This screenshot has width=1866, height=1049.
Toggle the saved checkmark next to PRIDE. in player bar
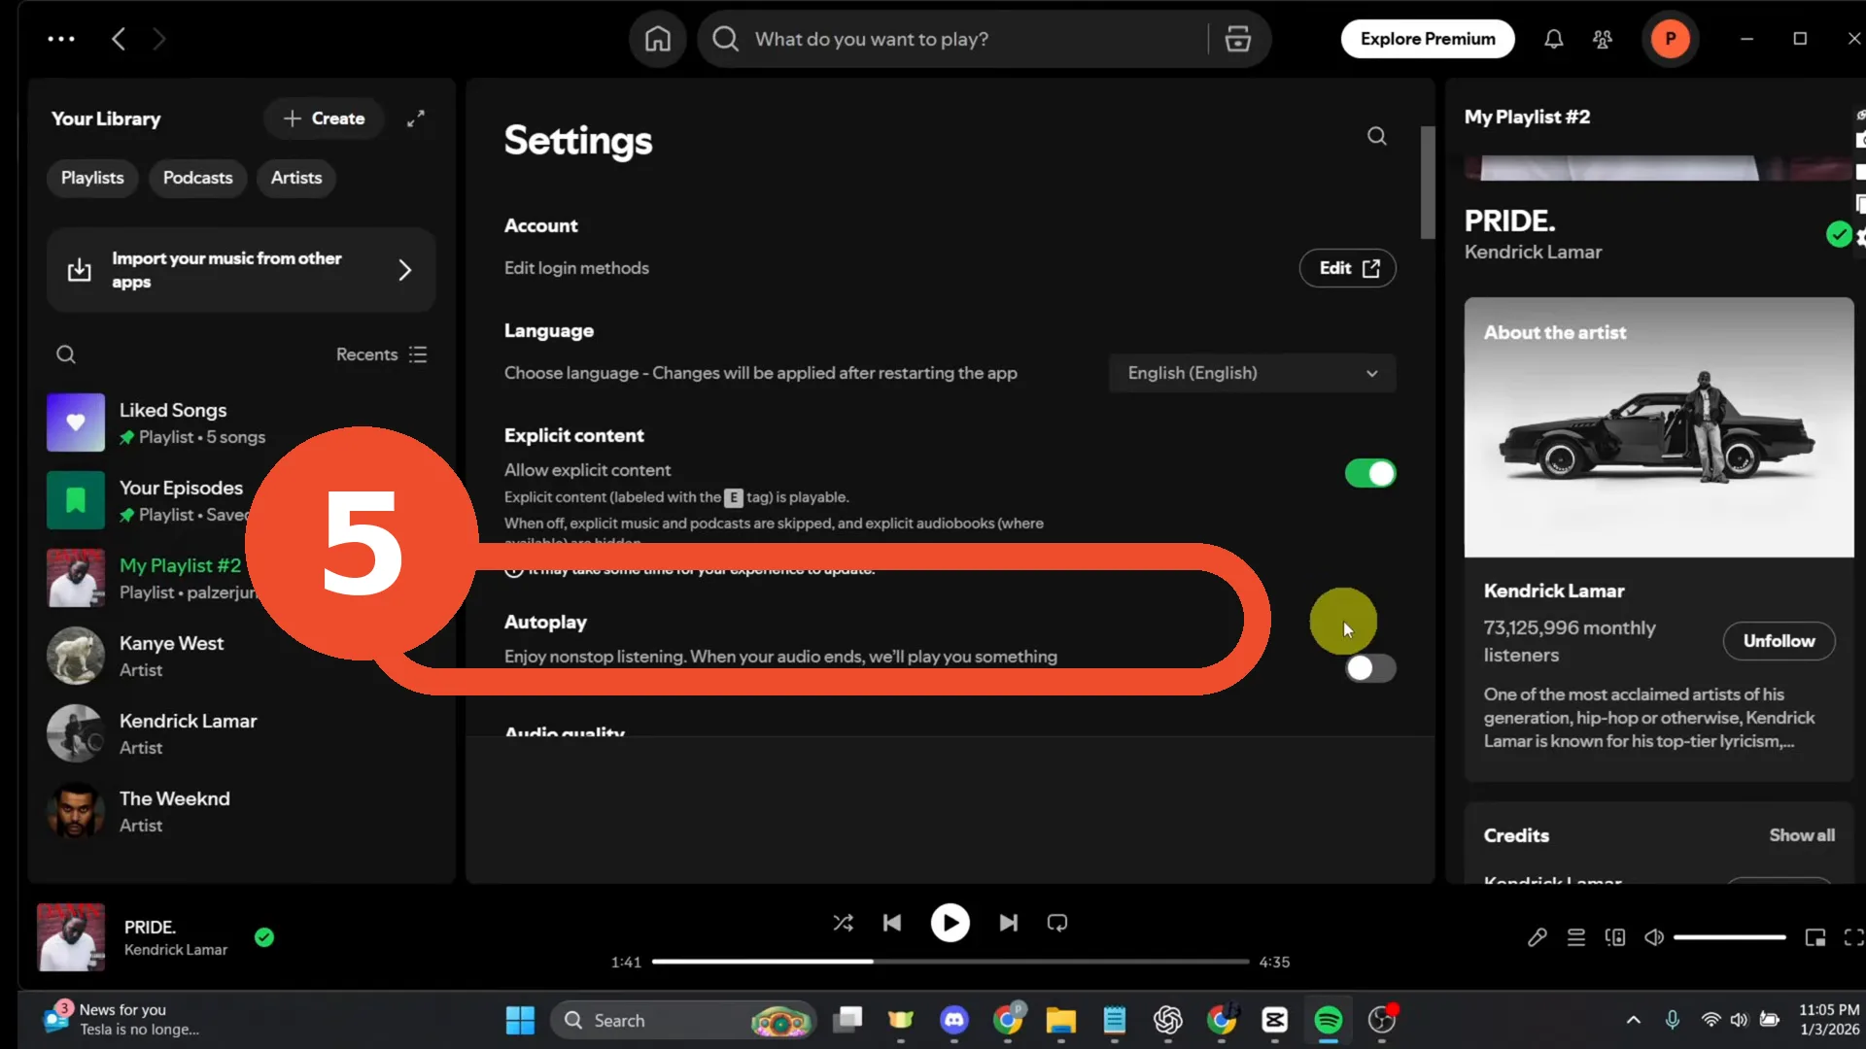(x=264, y=937)
